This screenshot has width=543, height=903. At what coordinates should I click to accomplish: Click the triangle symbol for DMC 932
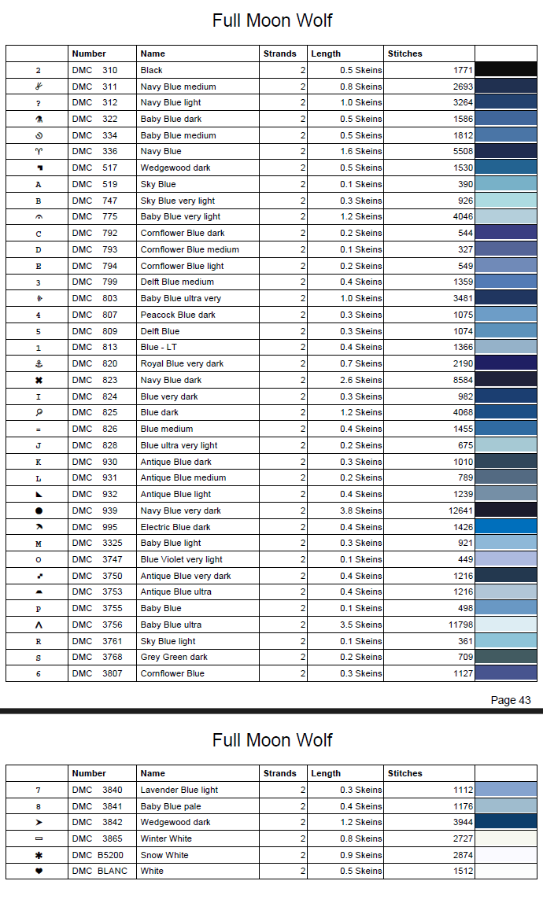(x=39, y=495)
